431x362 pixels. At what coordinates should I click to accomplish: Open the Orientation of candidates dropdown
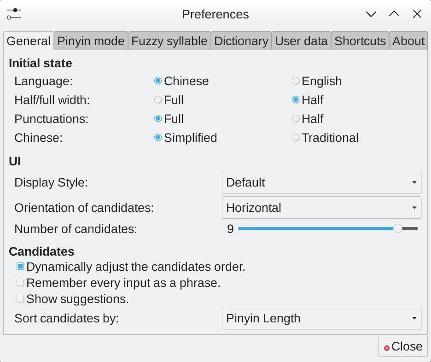[321, 208]
